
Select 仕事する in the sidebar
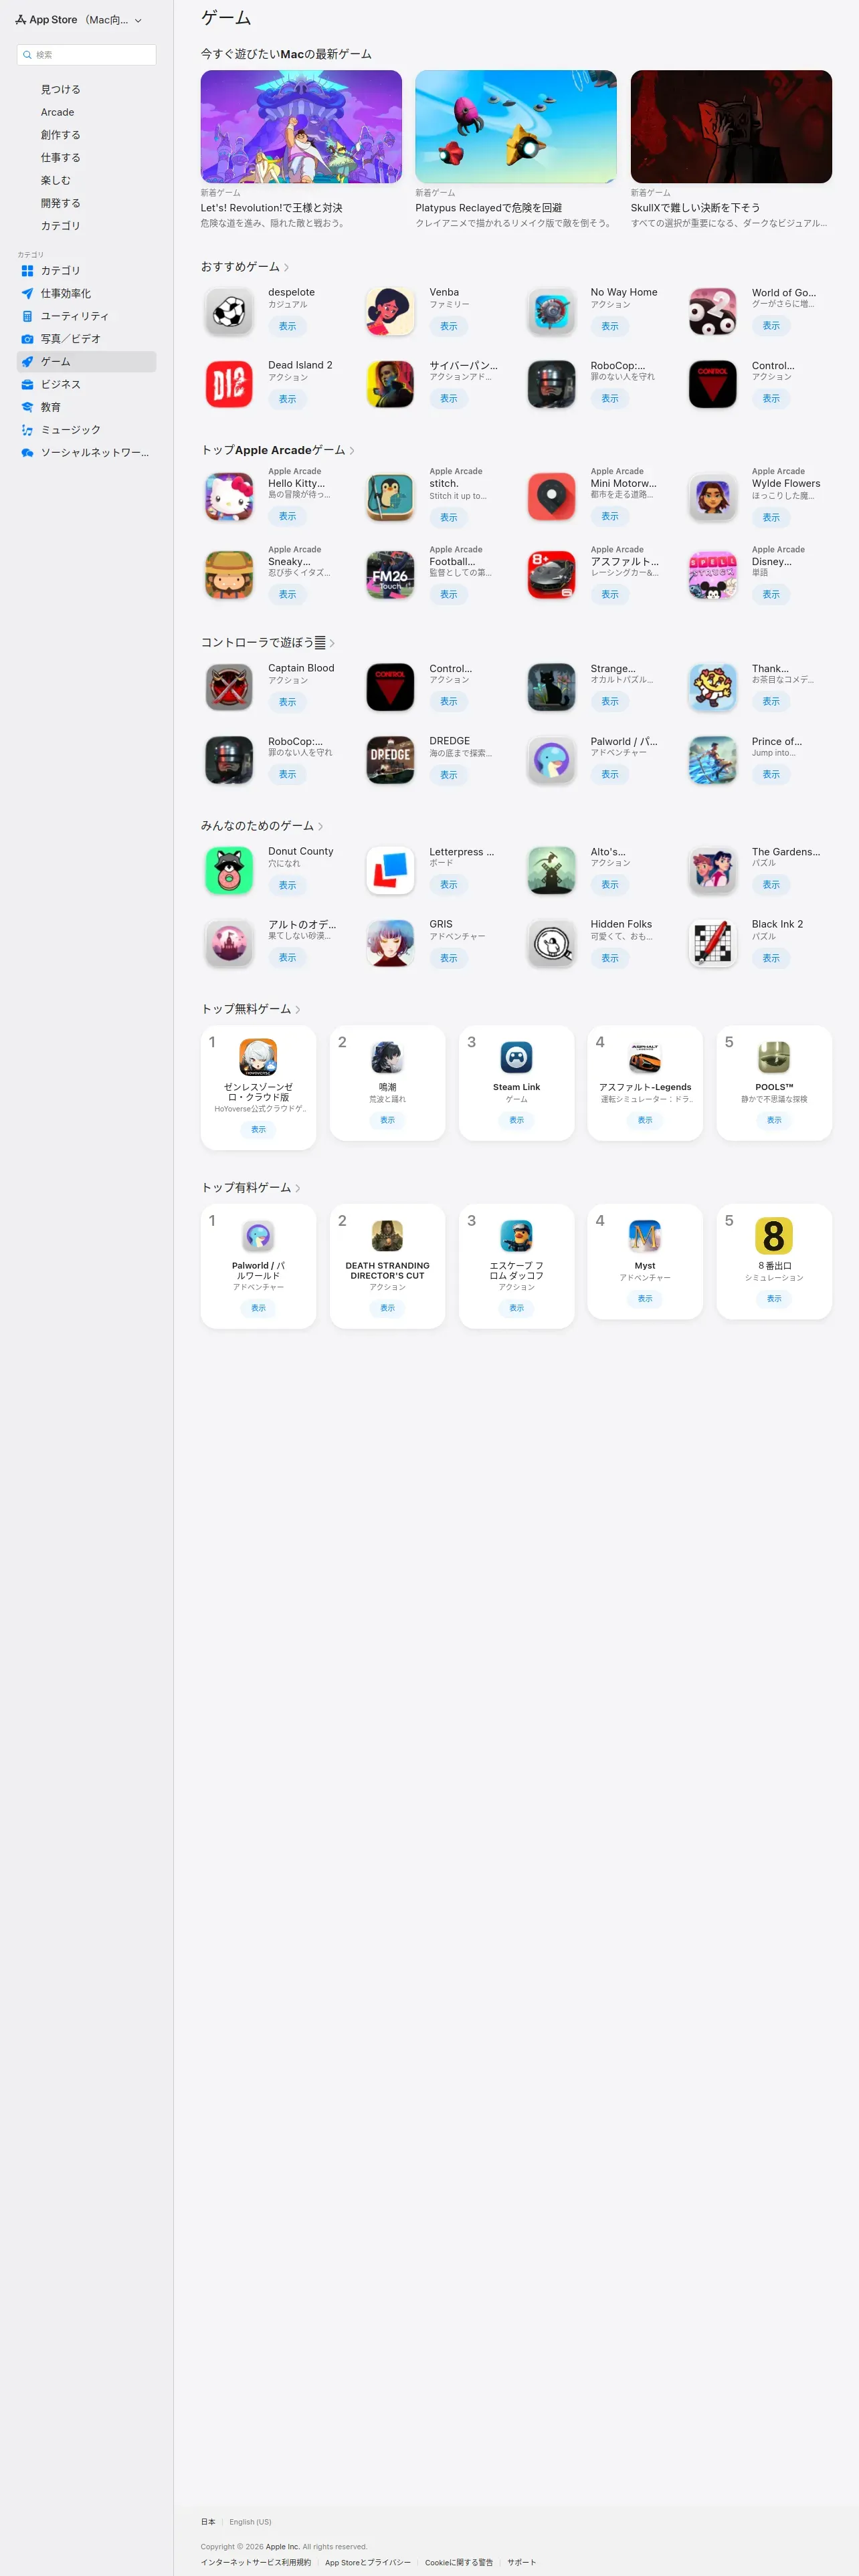(x=86, y=157)
